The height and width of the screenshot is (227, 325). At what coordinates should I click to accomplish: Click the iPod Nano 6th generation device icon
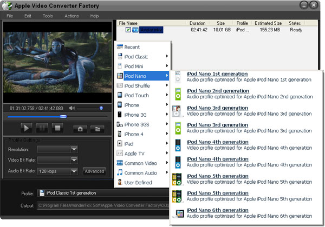(x=179, y=213)
